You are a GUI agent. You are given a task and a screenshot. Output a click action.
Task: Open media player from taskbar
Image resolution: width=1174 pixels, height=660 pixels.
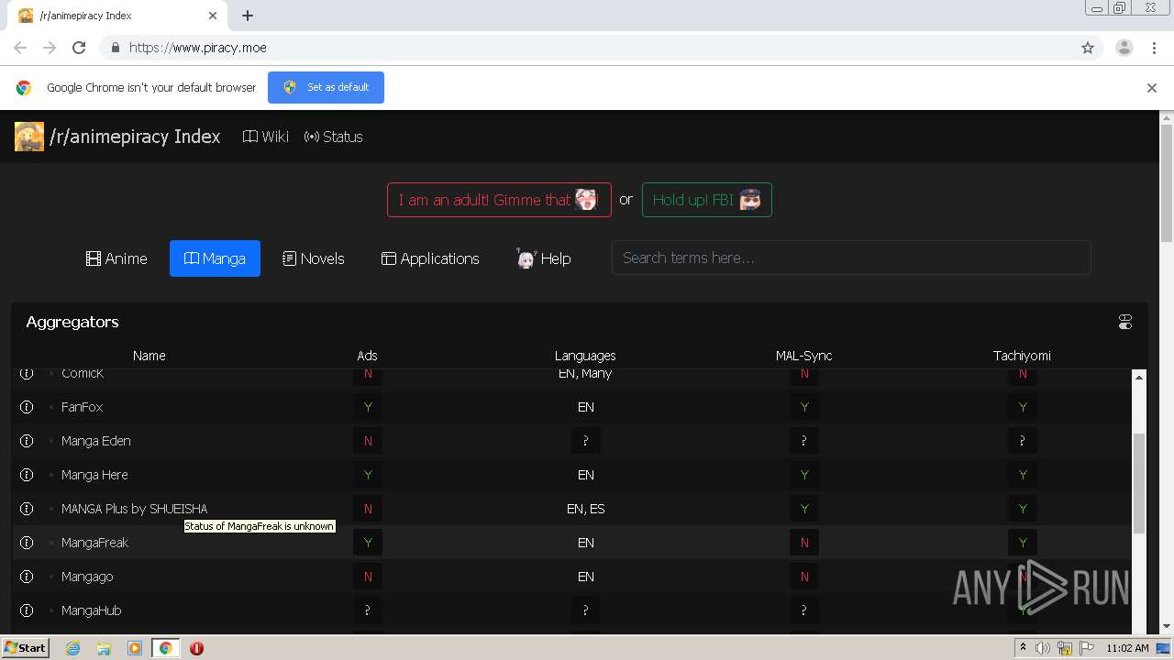135,648
